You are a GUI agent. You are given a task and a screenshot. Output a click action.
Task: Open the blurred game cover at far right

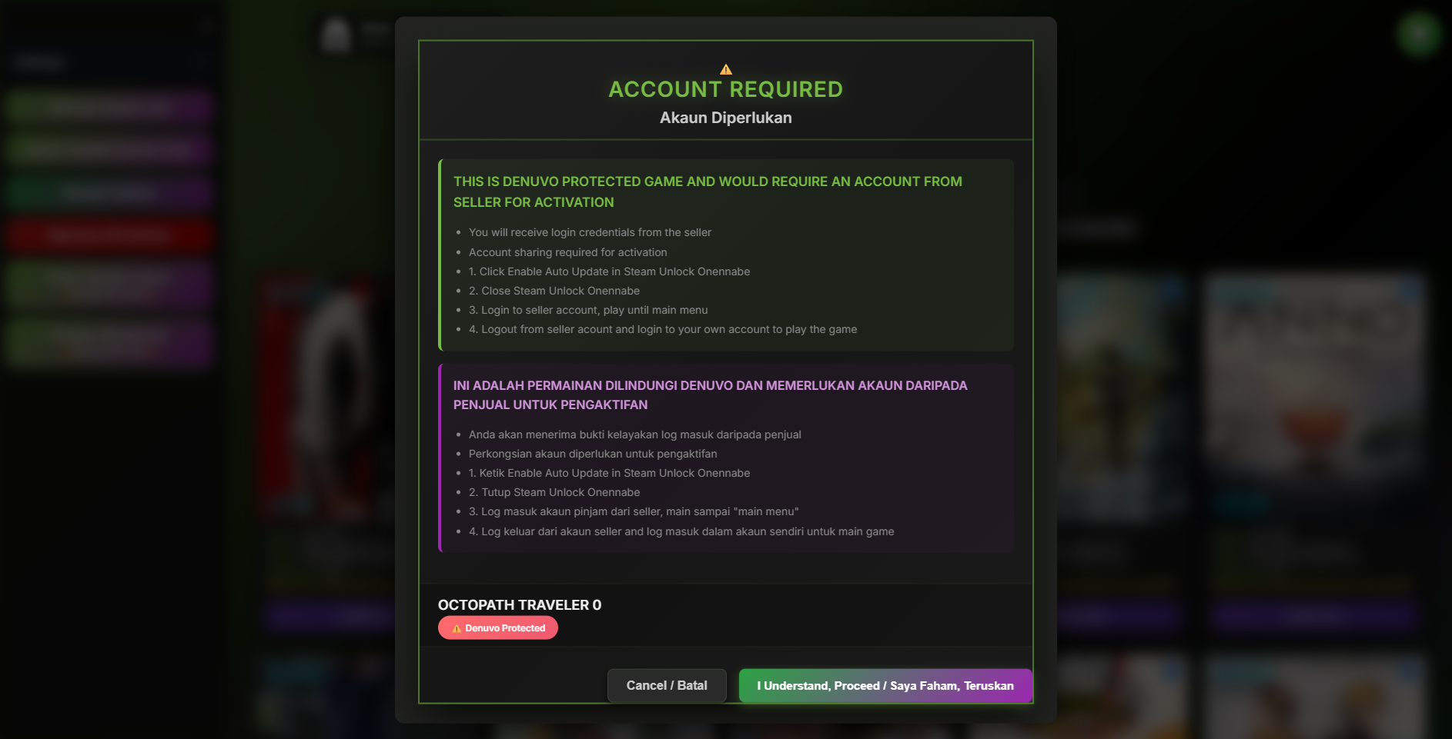tap(1314, 377)
